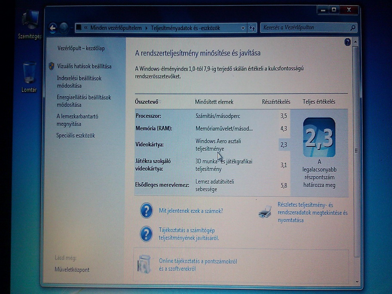This screenshot has height=294, width=392.
Task: Click Windows Aero asztali teljesítménye text
Action: [218, 145]
